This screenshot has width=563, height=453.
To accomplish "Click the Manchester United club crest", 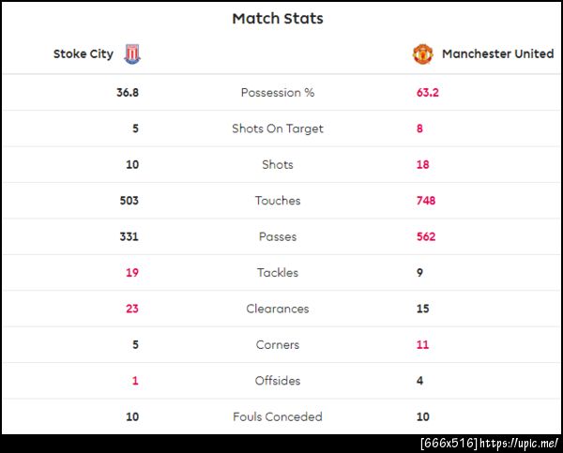I will tap(423, 54).
